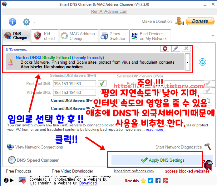Click the black info icon in the ad bar
Viewport: 217px width, 186px height.
[6, 180]
